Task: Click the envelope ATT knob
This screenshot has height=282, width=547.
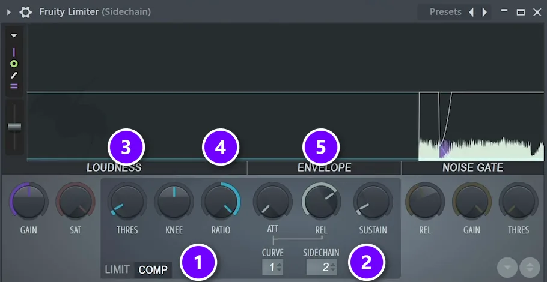Action: point(272,201)
